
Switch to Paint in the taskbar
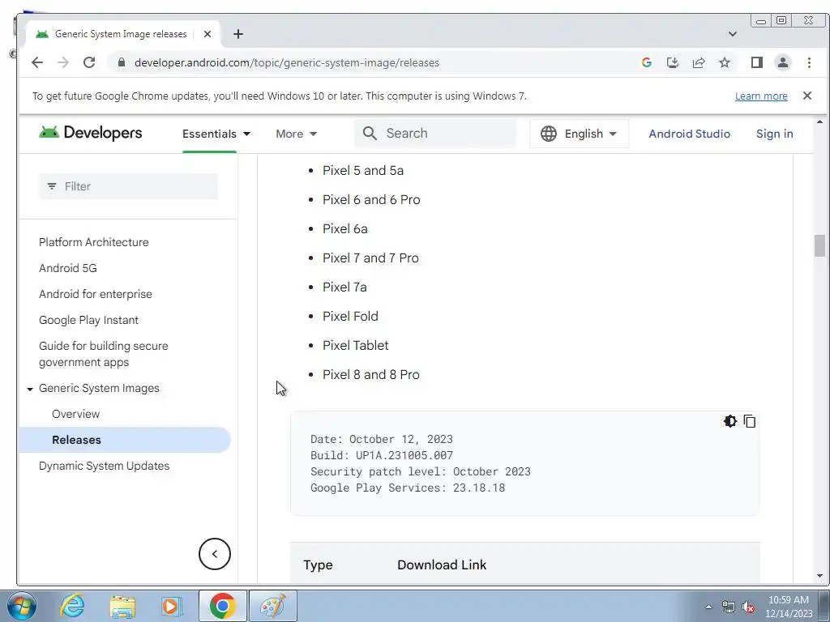tap(273, 606)
